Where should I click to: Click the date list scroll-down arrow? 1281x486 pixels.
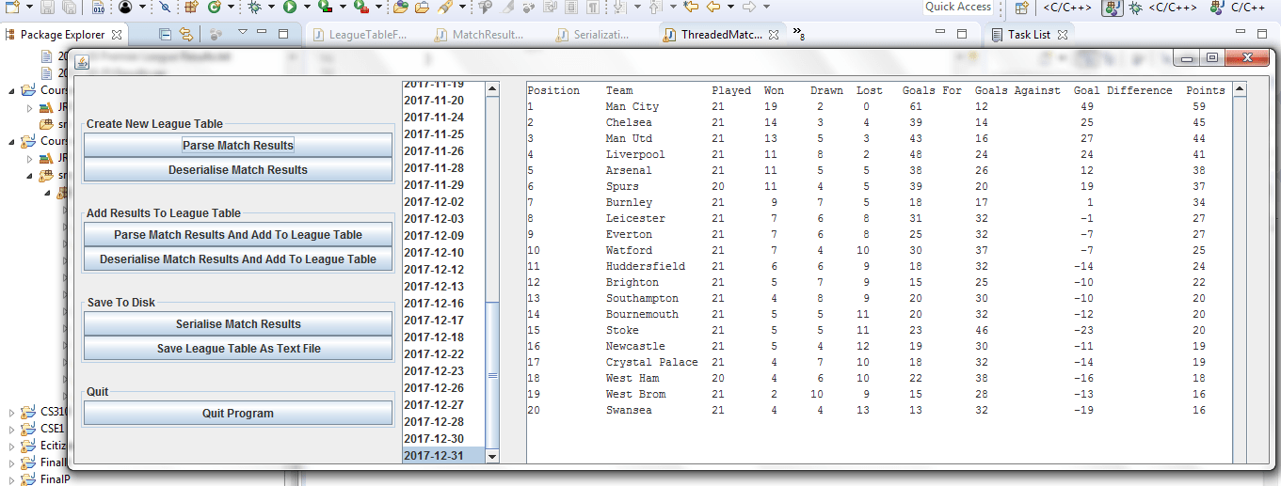[491, 456]
